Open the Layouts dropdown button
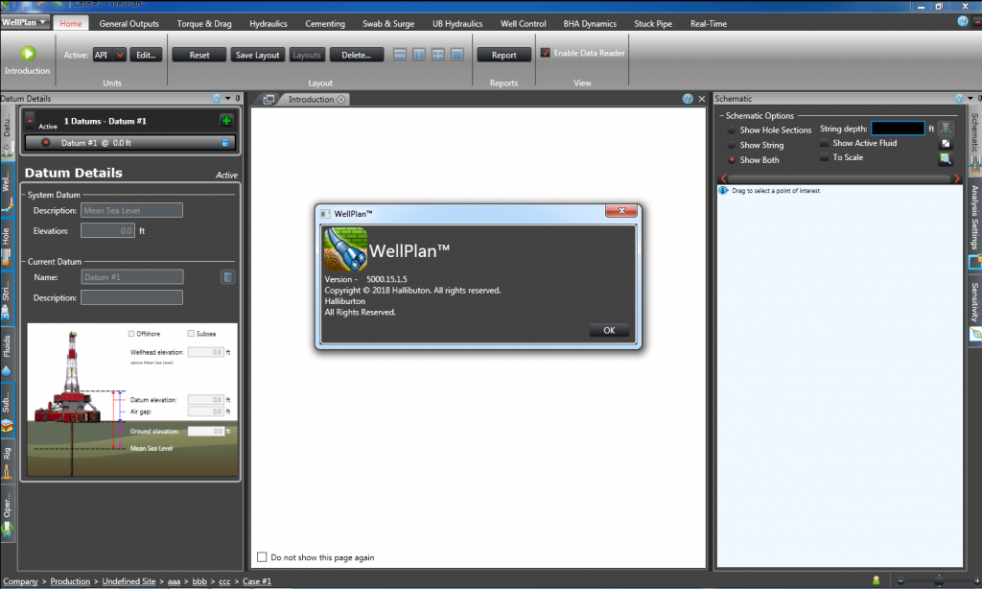 pos(306,55)
